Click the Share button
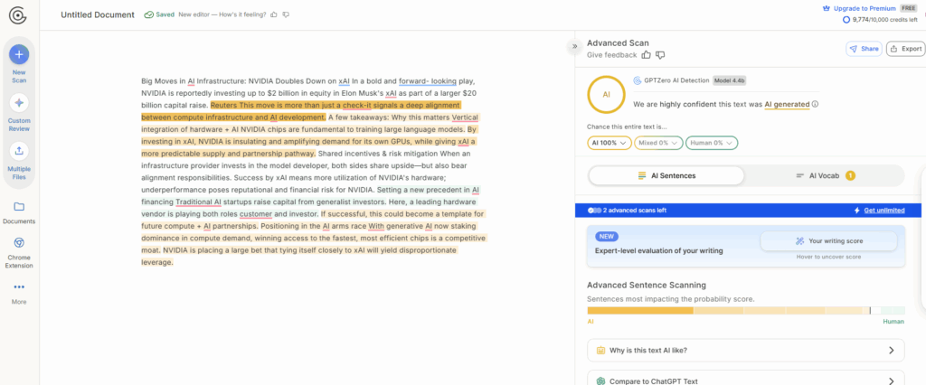The image size is (926, 385). click(x=864, y=49)
